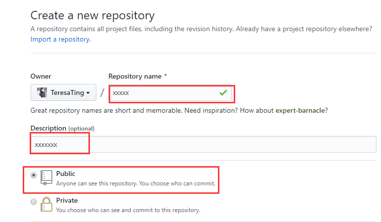Click the Private lock icon
This screenshot has height=222, width=381.
[x=46, y=204]
